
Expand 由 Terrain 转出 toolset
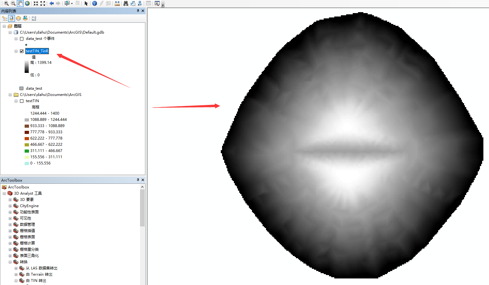coord(16,274)
